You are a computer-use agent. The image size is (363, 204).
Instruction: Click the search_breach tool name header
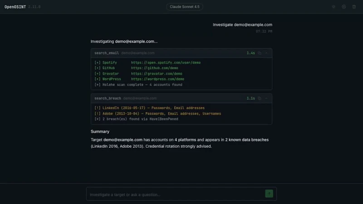click(108, 98)
